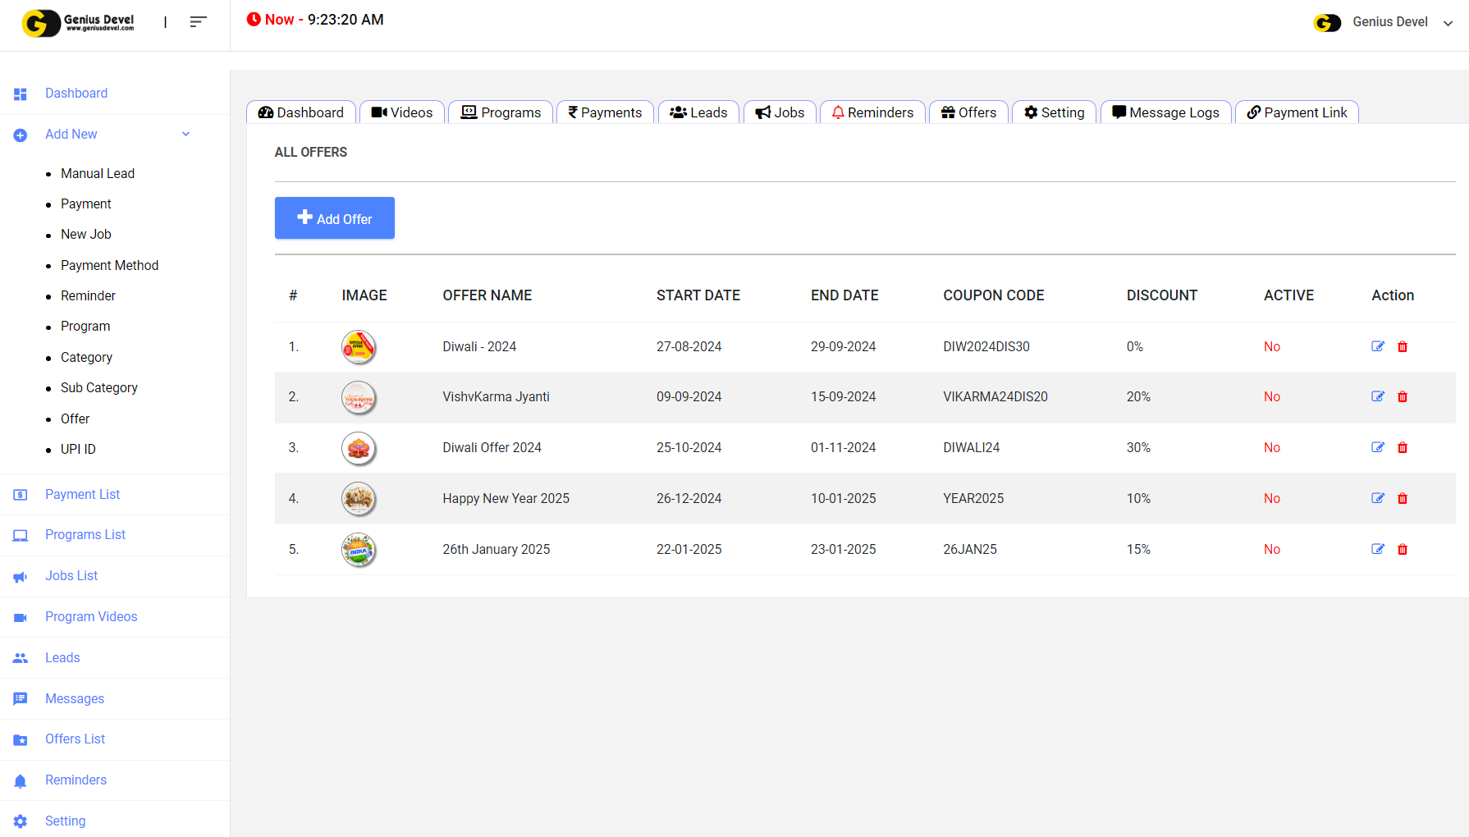Delete the Diwali Offer 2024 row
The height and width of the screenshot is (837, 1469).
click(1403, 448)
